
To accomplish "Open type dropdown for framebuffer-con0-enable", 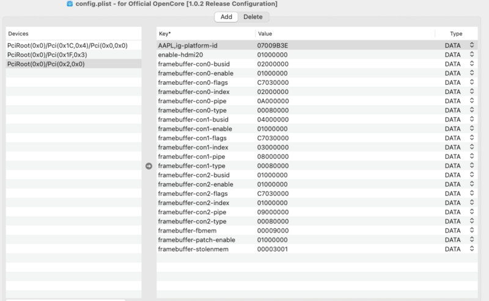I will tap(472, 73).
